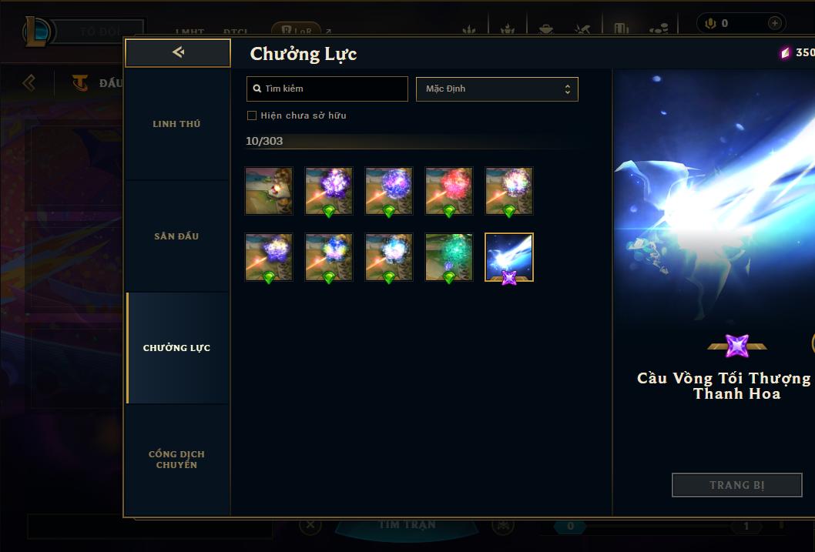Click the Mặc Định dropdown arrows
Viewport: 815px width, 552px height.
(568, 89)
